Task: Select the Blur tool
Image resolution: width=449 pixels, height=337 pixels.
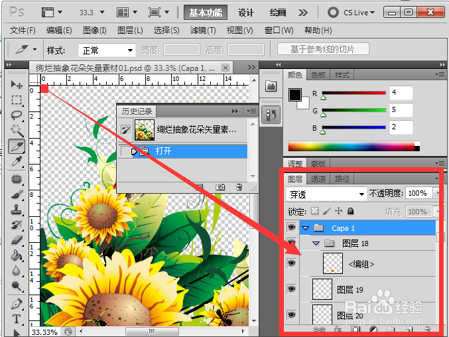Action: click(17, 270)
